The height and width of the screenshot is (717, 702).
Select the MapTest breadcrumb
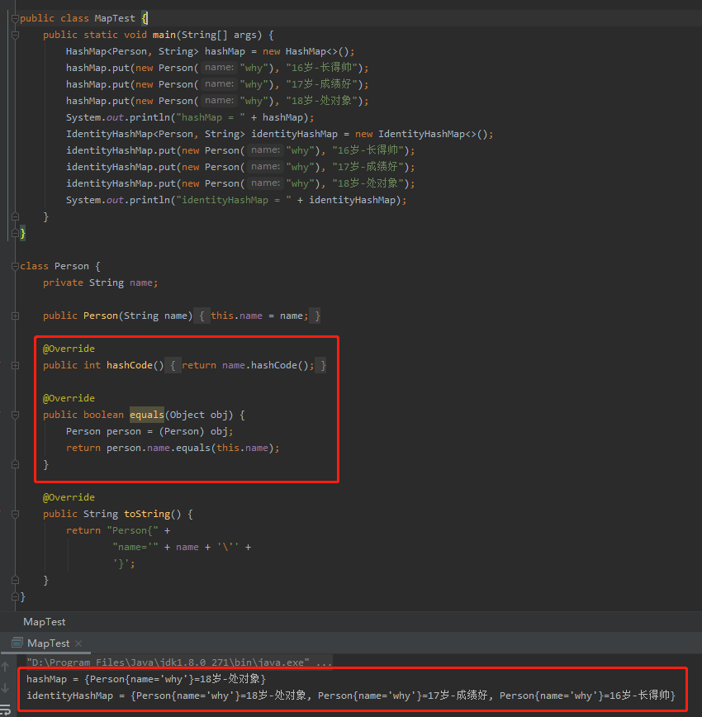click(x=45, y=622)
